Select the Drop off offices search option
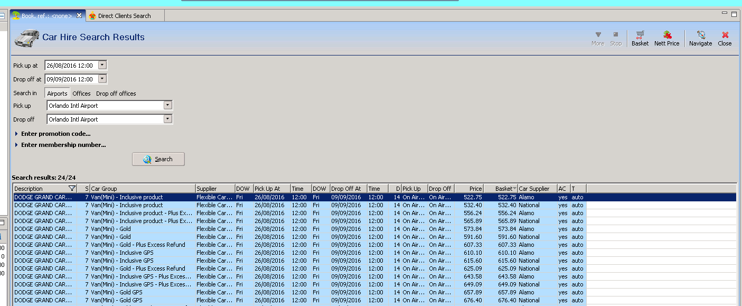The image size is (742, 306). [x=116, y=94]
